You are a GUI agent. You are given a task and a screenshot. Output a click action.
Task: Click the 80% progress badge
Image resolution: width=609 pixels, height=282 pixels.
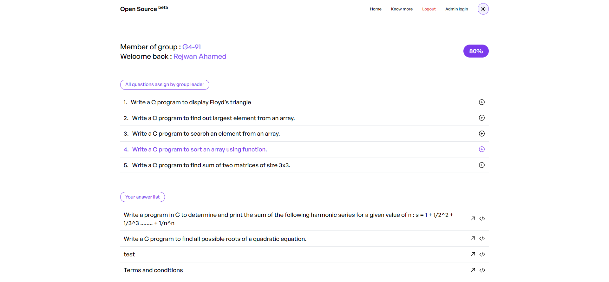[x=476, y=51]
